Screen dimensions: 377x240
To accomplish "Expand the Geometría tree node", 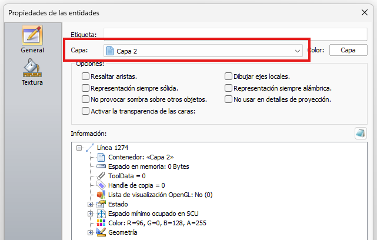I will click(90, 232).
